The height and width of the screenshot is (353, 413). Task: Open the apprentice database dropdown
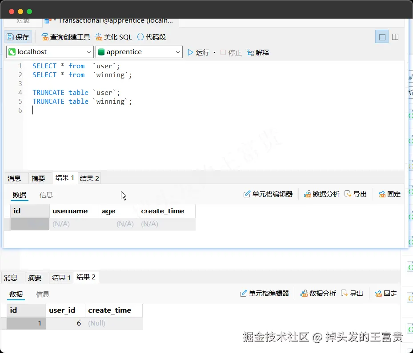(x=139, y=52)
